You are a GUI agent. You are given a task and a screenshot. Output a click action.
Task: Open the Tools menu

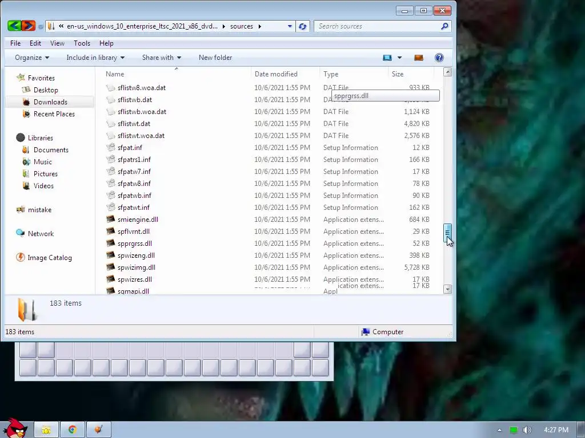click(x=82, y=43)
